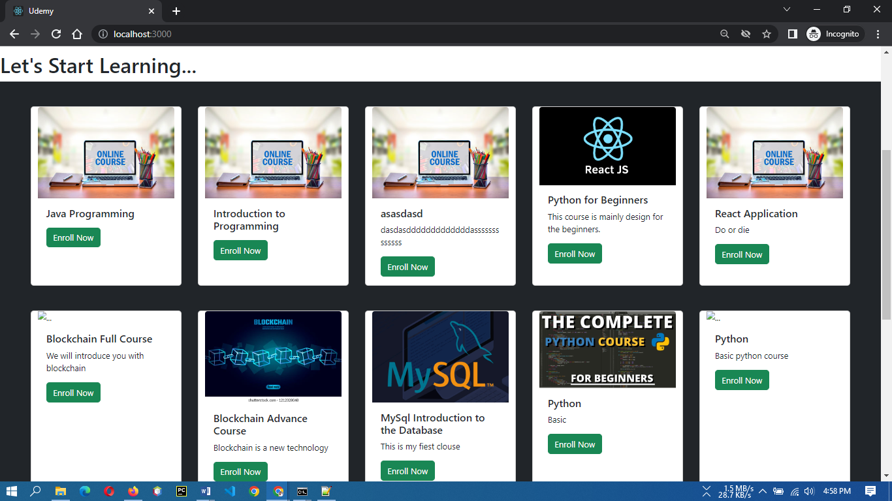Open Command Prompt from the taskbar
The width and height of the screenshot is (892, 501).
point(302,491)
